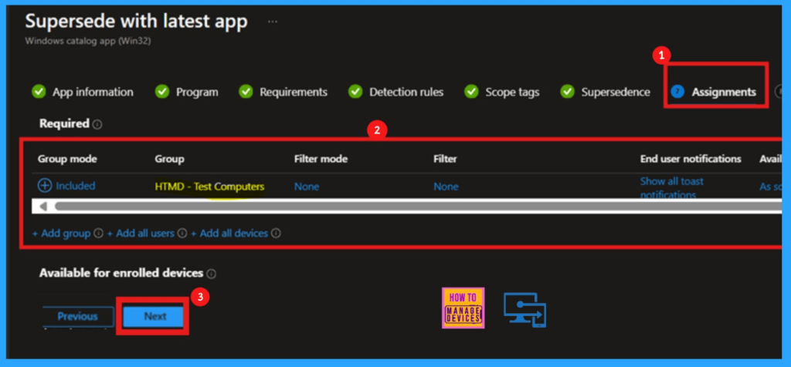Click the Filter mode column header
Viewport: 791px width, 367px height.
pyautogui.click(x=321, y=159)
